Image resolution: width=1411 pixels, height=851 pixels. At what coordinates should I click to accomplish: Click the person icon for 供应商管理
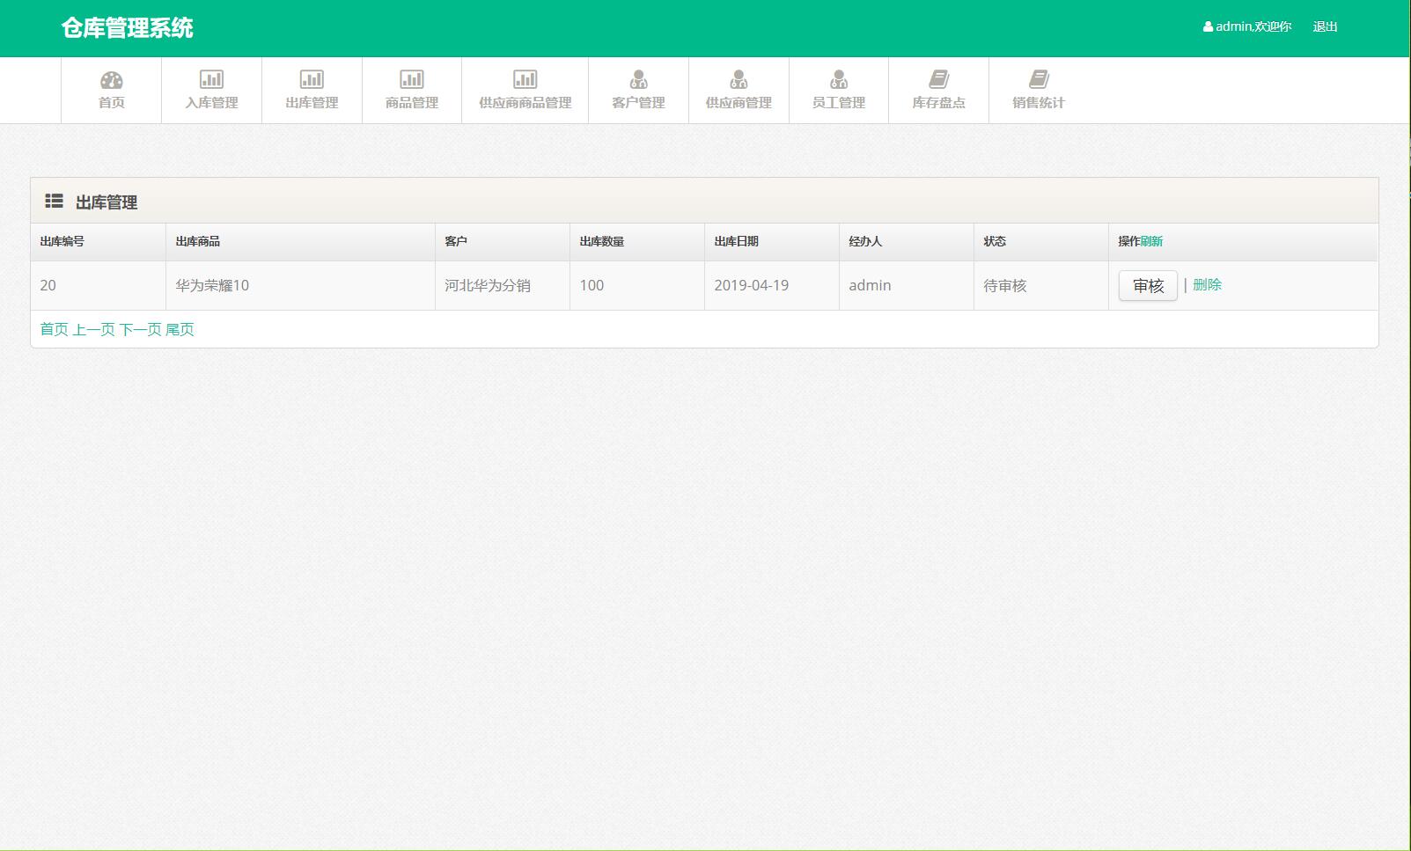[x=739, y=80]
